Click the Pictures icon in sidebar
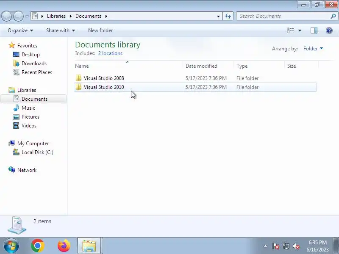 point(16,117)
